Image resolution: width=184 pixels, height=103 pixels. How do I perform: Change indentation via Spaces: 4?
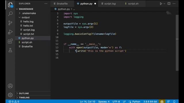coord(104,102)
